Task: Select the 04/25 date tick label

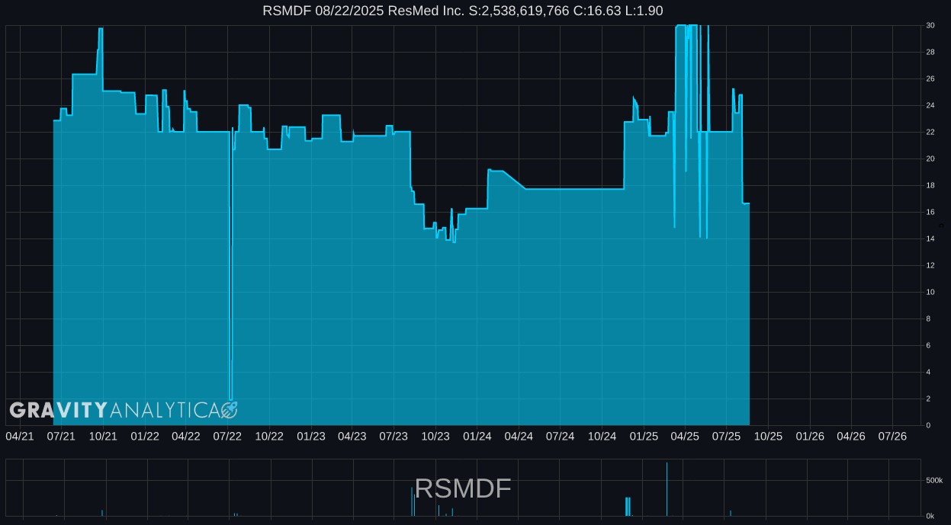Action: coord(685,436)
